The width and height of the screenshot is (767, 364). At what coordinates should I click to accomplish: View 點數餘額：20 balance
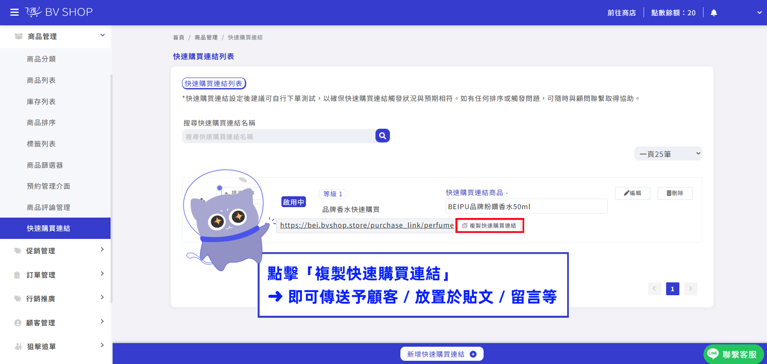(673, 13)
